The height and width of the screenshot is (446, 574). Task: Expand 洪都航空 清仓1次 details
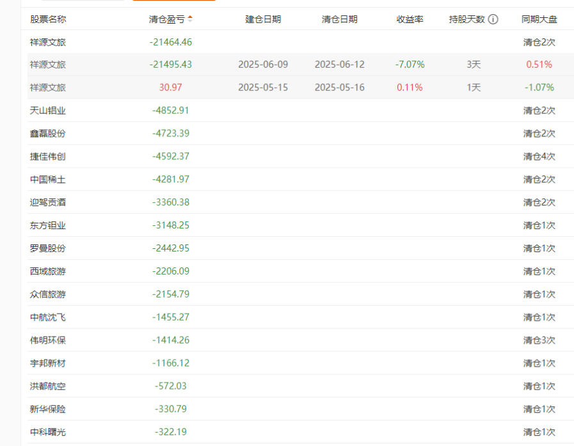tap(539, 386)
